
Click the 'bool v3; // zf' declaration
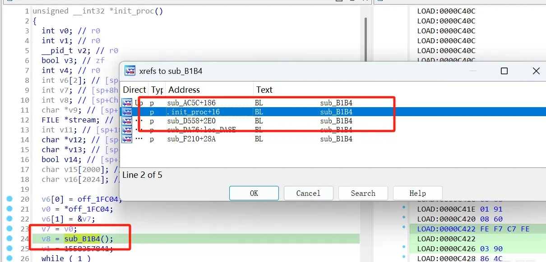tap(73, 61)
